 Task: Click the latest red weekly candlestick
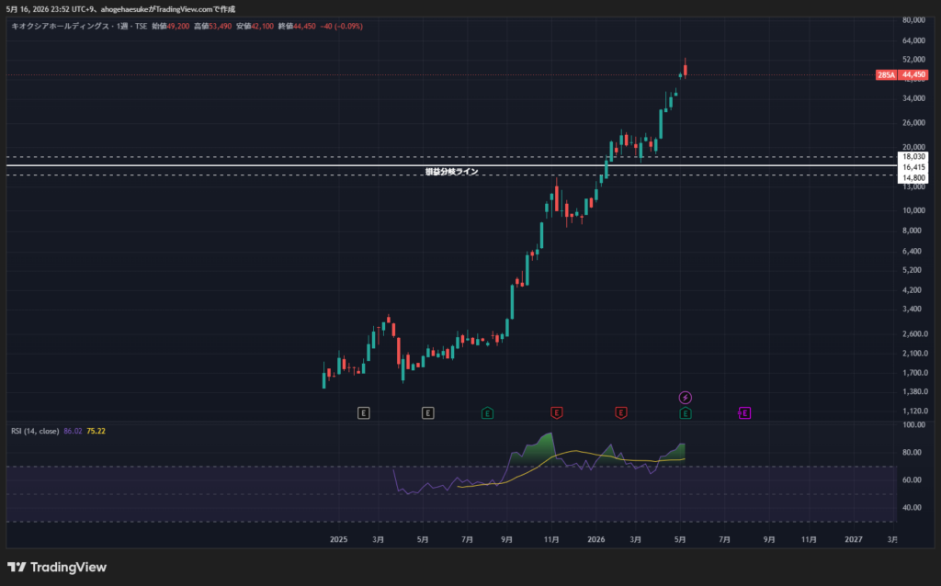pos(686,68)
